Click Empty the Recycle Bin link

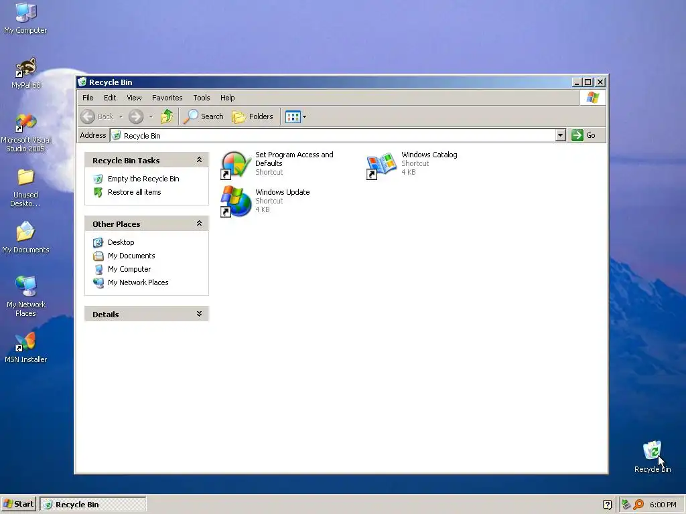point(143,178)
